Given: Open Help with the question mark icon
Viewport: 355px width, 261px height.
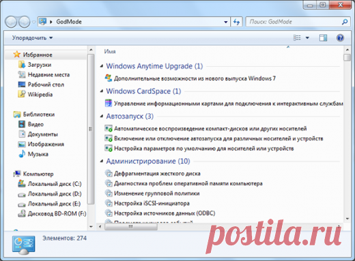Looking at the screenshot, I should [x=340, y=37].
